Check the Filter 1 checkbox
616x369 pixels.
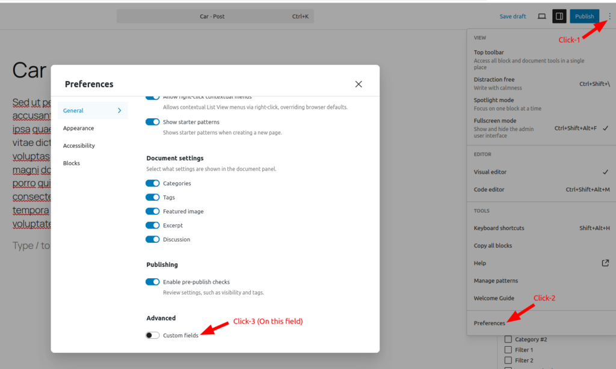[508, 350]
